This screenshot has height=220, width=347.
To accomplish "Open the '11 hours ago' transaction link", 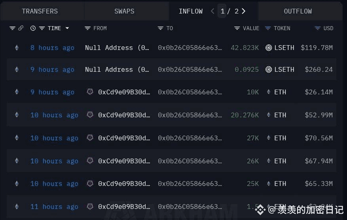I will click(x=54, y=207).
